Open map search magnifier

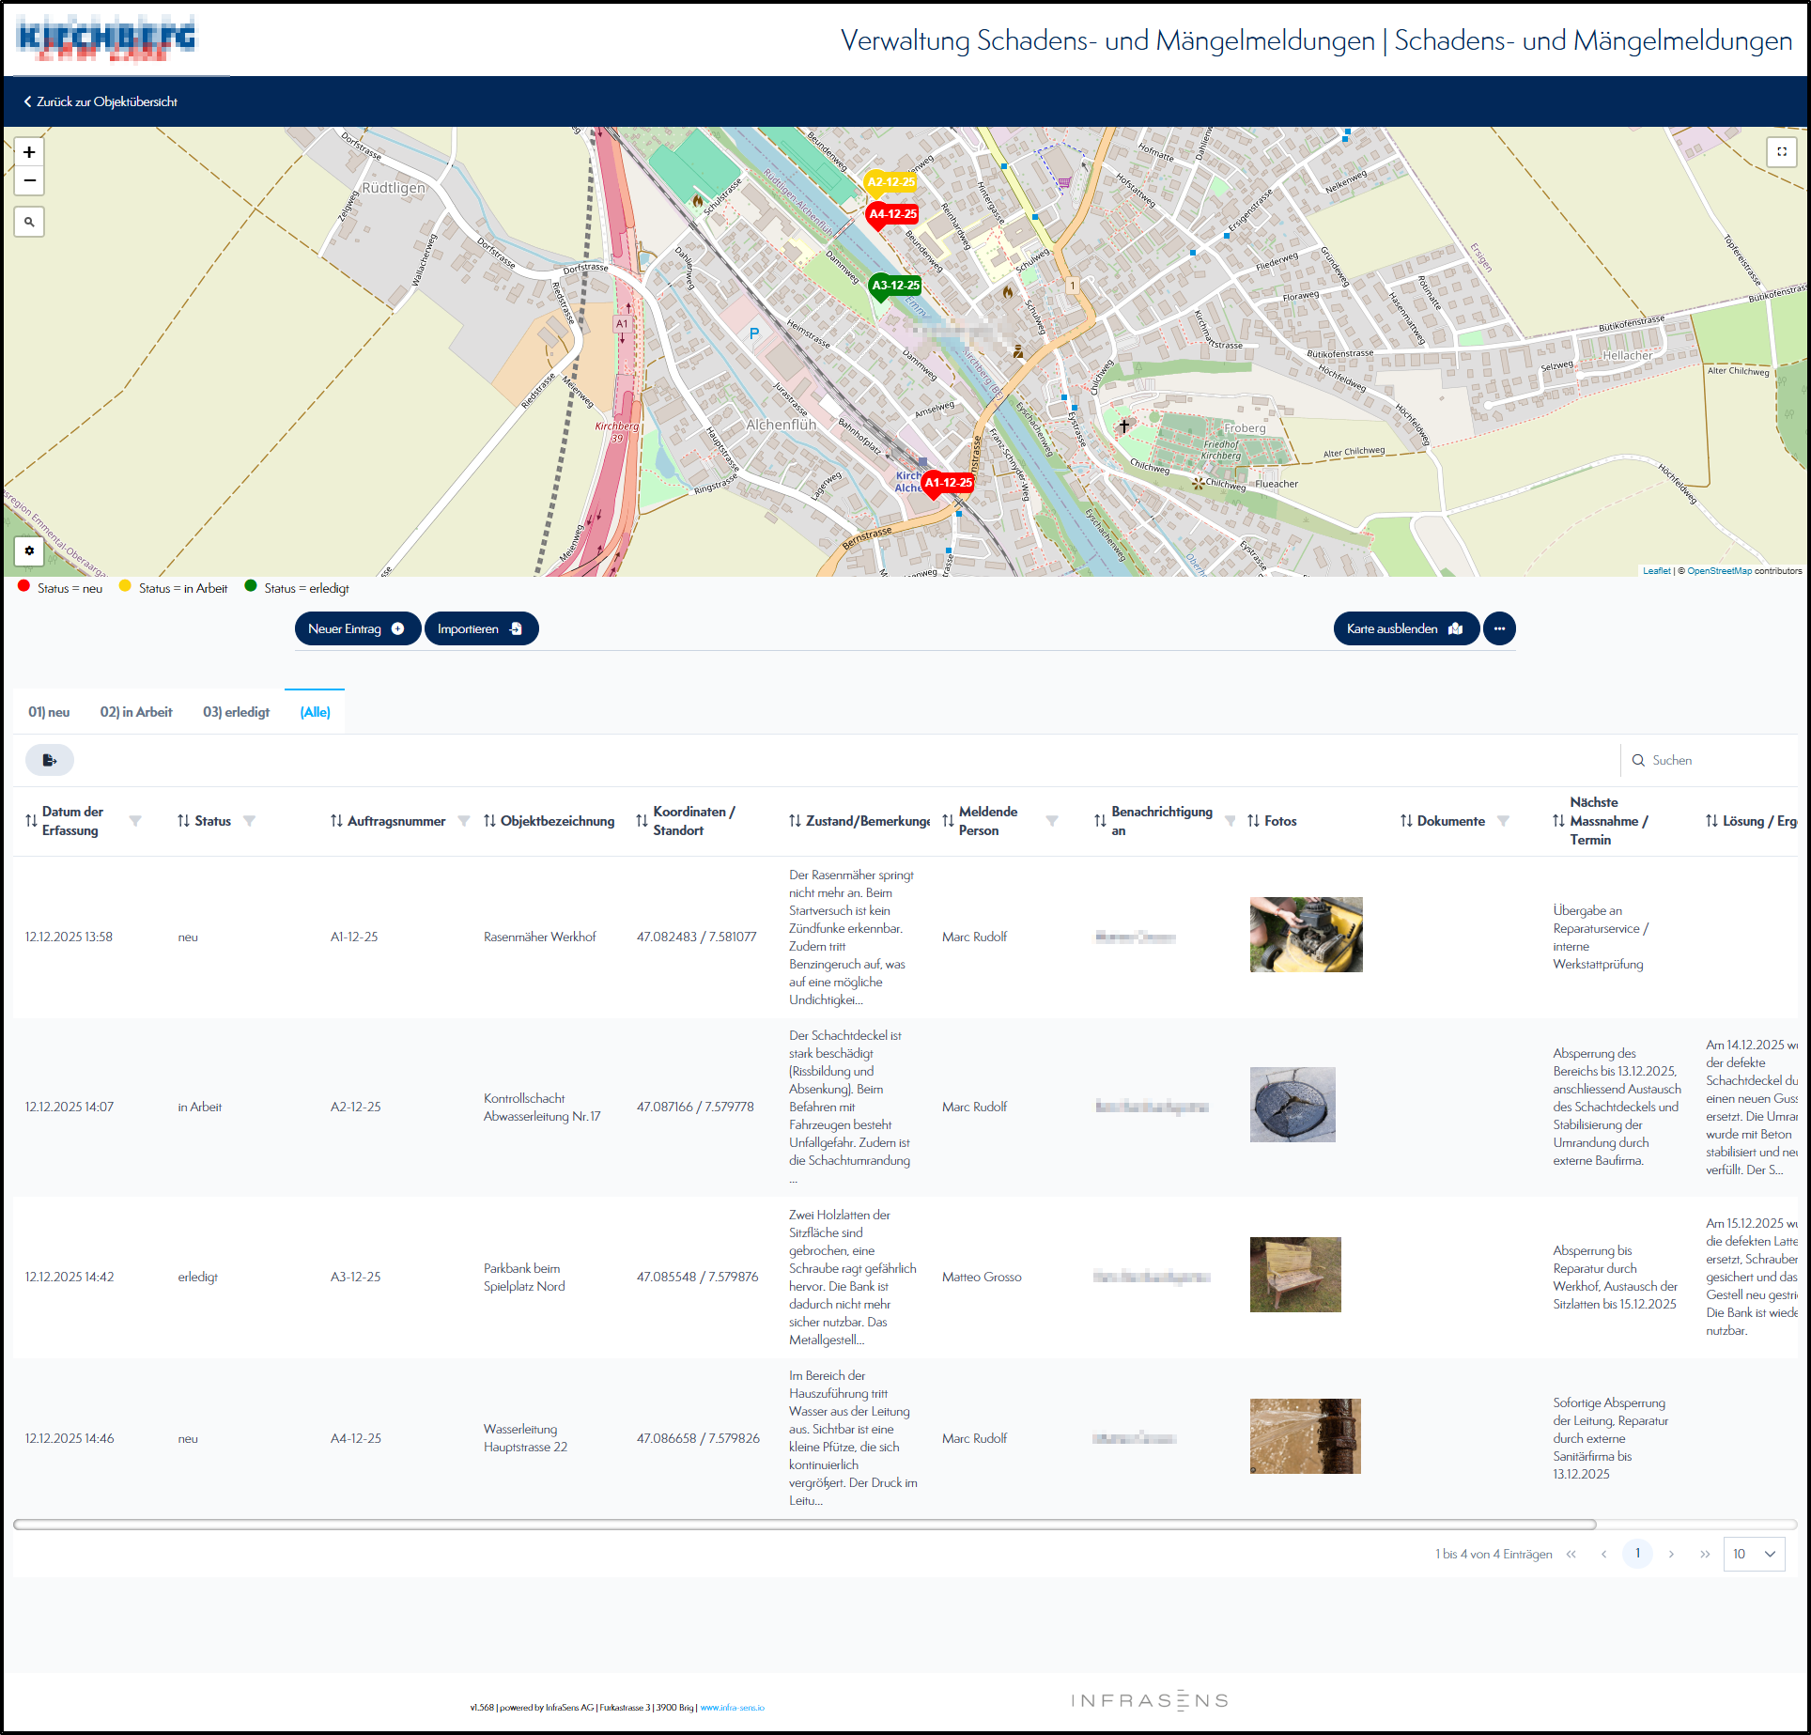point(29,223)
